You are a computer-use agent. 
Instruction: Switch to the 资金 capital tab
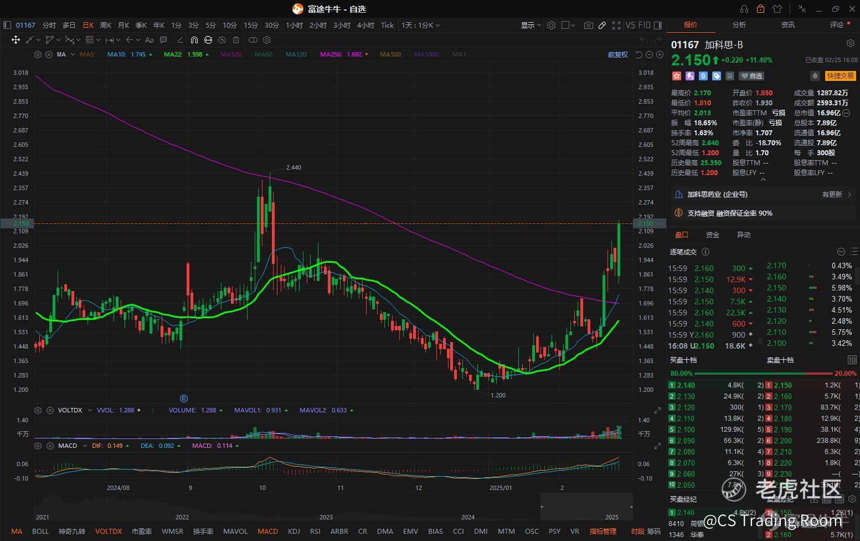point(713,235)
